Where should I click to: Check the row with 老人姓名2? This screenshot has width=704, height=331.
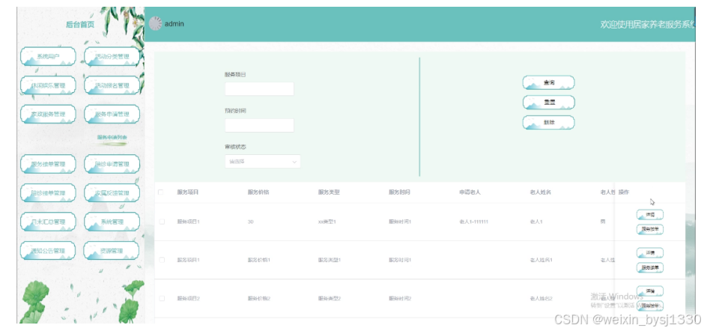pos(162,298)
